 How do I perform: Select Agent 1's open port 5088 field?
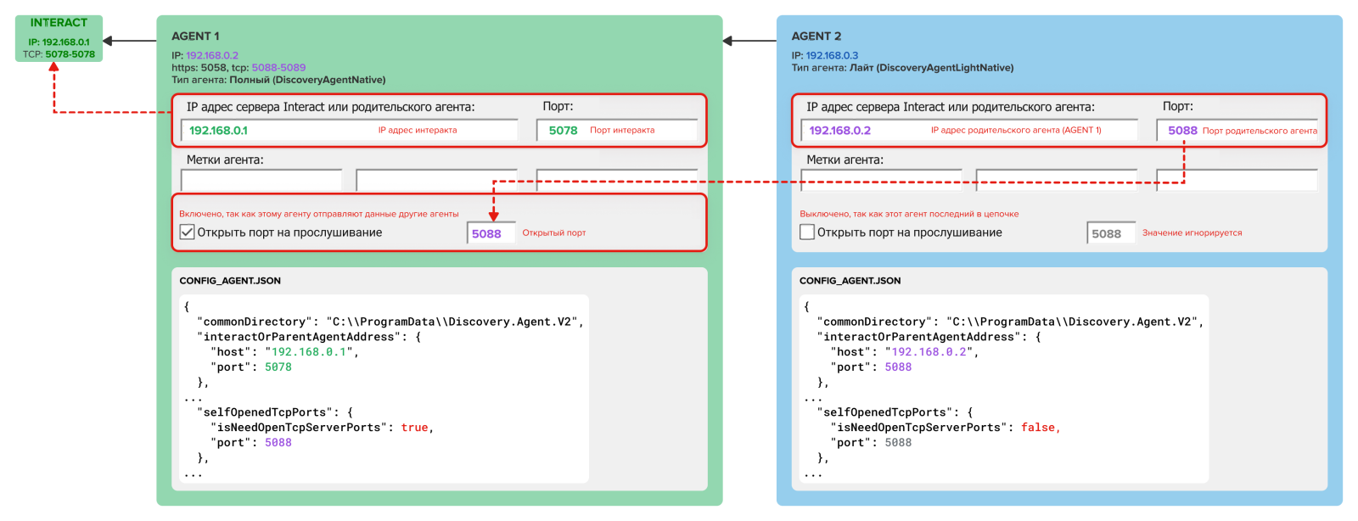491,233
